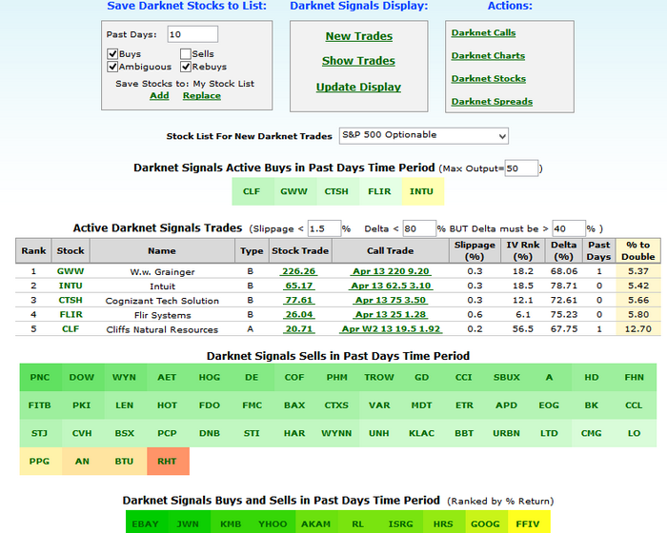Select FLIR active buy tile
Image resolution: width=667 pixels, height=533 pixels.
(x=380, y=191)
